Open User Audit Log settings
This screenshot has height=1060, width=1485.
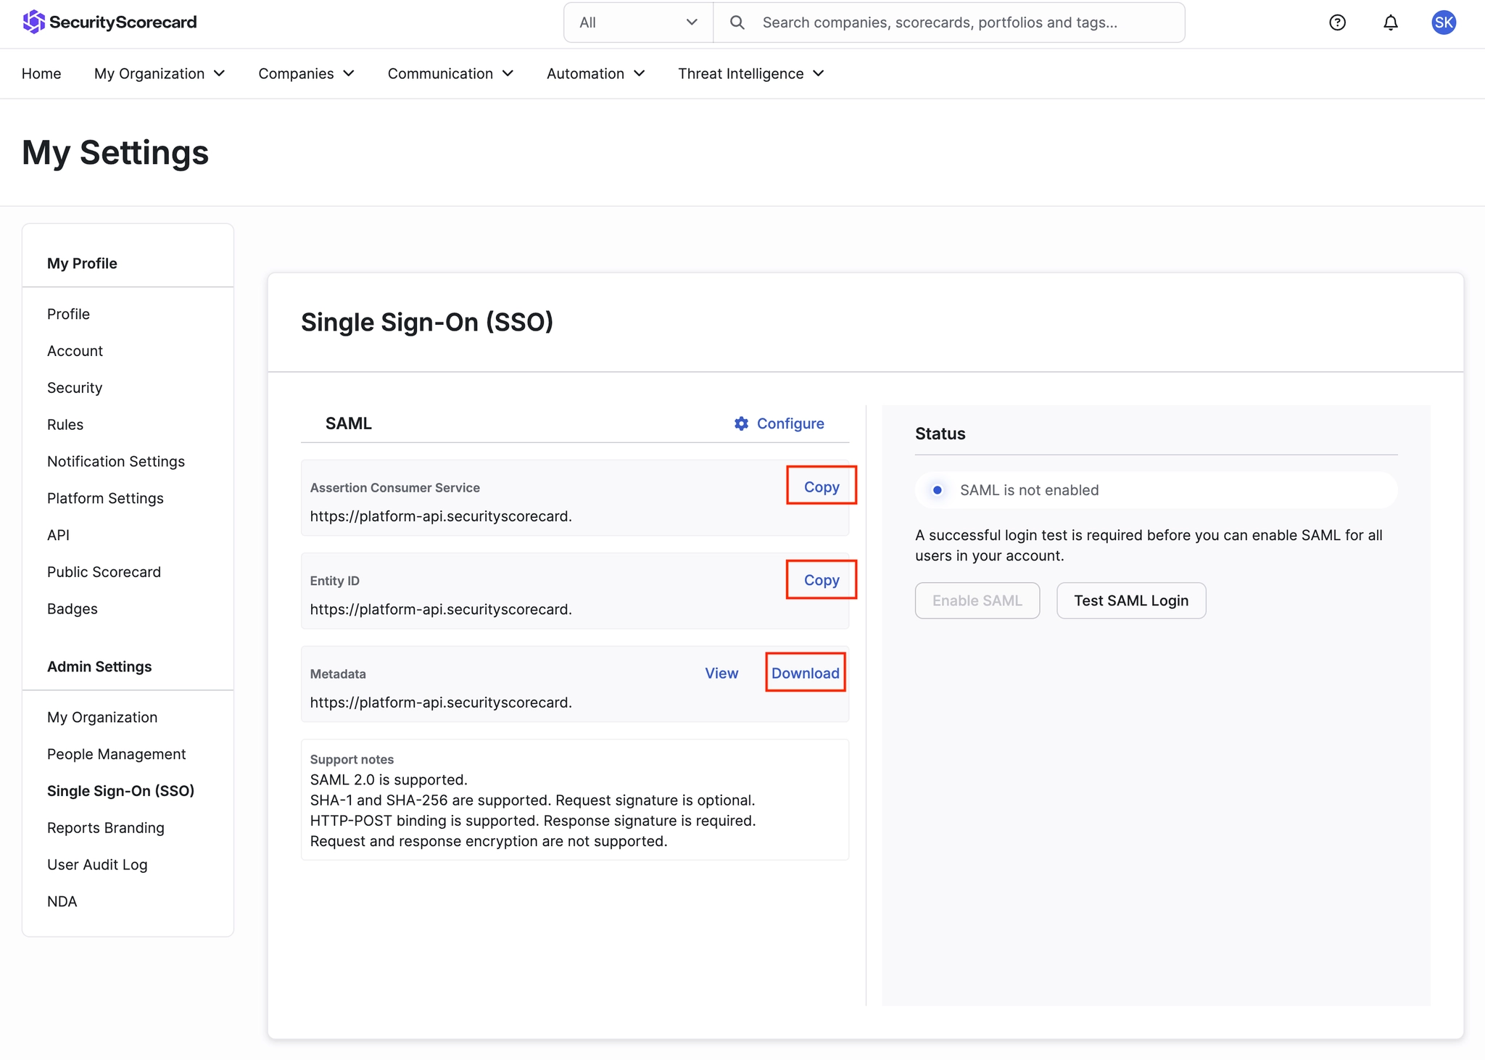(97, 864)
